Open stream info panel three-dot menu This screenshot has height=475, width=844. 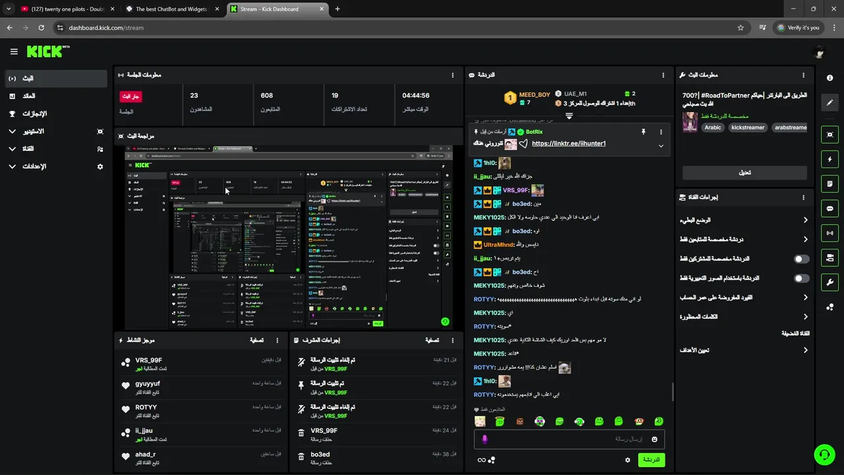(803, 75)
